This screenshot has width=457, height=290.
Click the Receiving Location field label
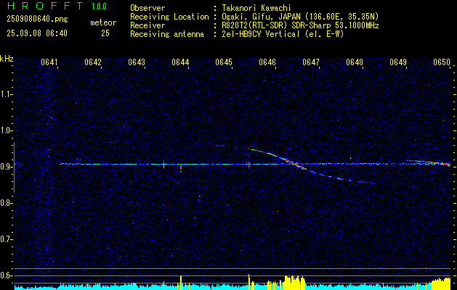point(169,17)
